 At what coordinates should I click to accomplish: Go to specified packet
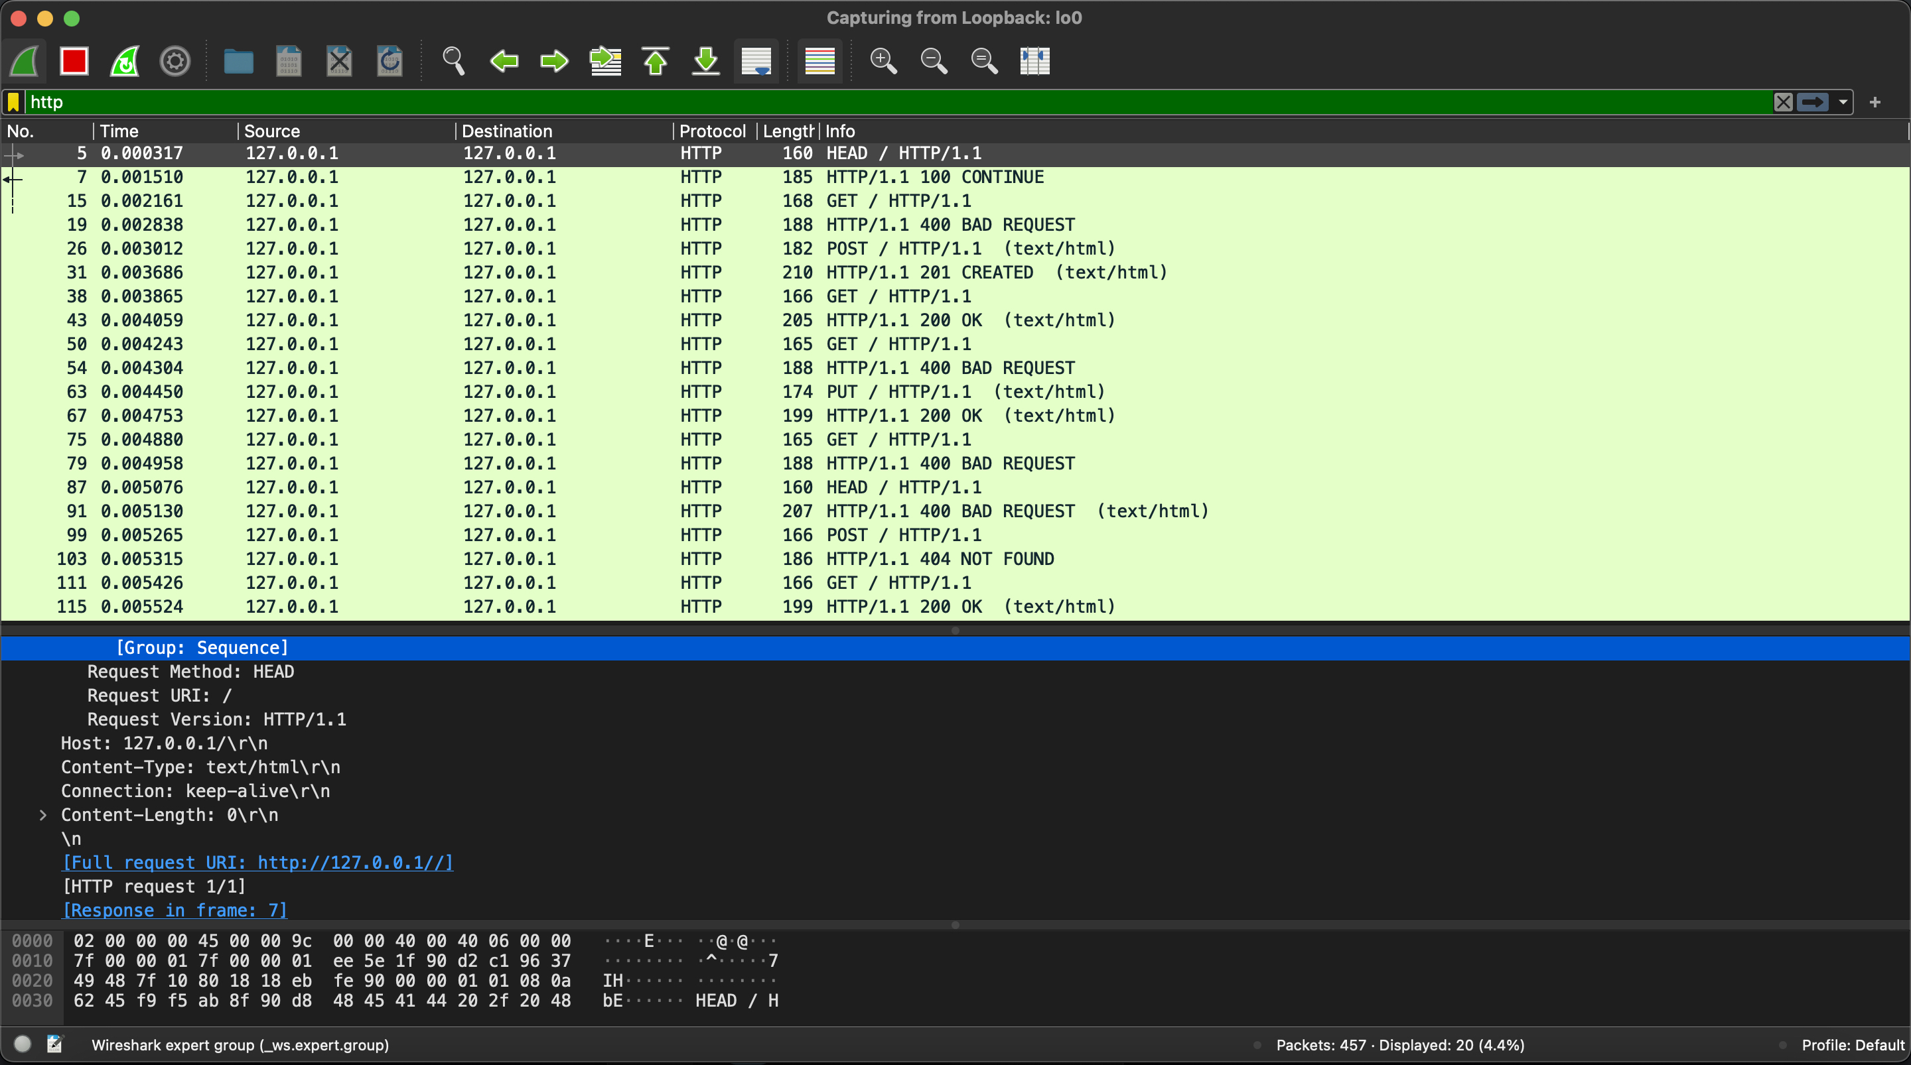pyautogui.click(x=605, y=61)
